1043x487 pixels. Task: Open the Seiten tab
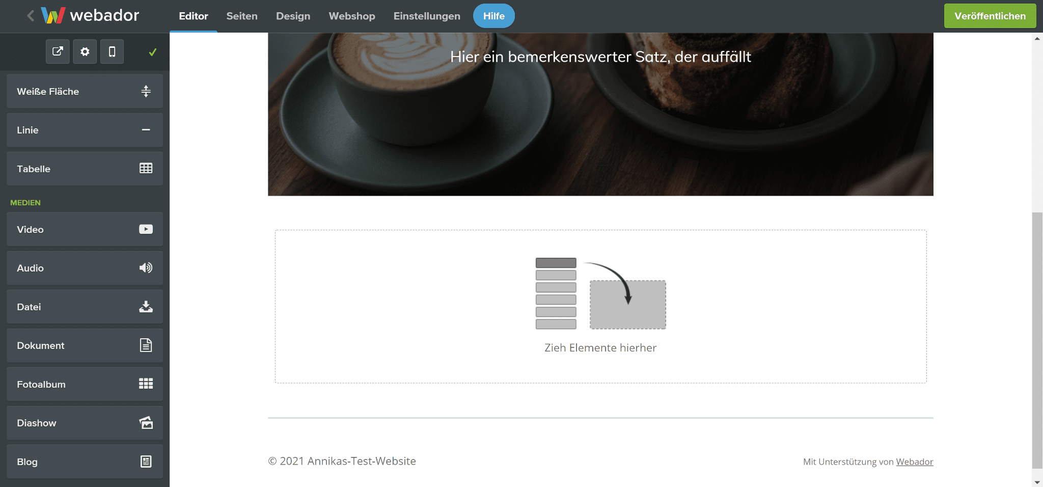click(242, 16)
